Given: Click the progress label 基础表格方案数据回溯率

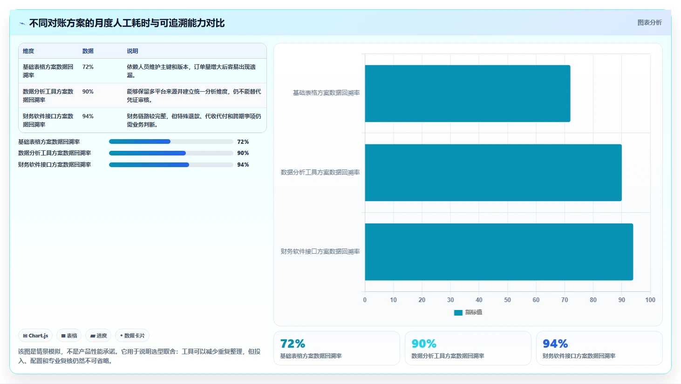Looking at the screenshot, I should pyautogui.click(x=49, y=142).
